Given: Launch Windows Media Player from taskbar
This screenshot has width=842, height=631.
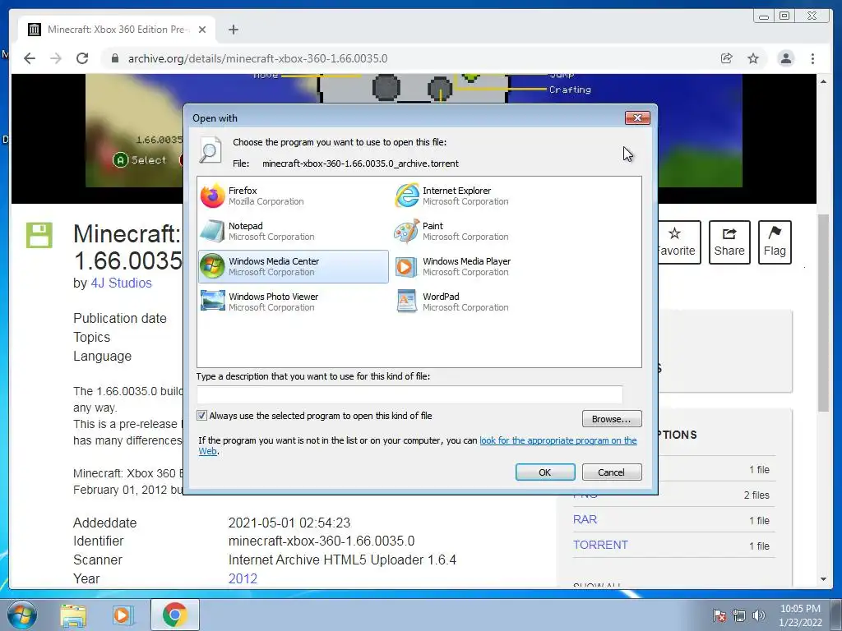Looking at the screenshot, I should (x=122, y=615).
